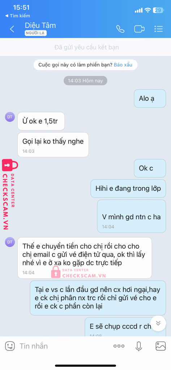Screen dimensions: 171x370
Task: Tap the microphone voice message icon
Action: click(x=138, y=346)
